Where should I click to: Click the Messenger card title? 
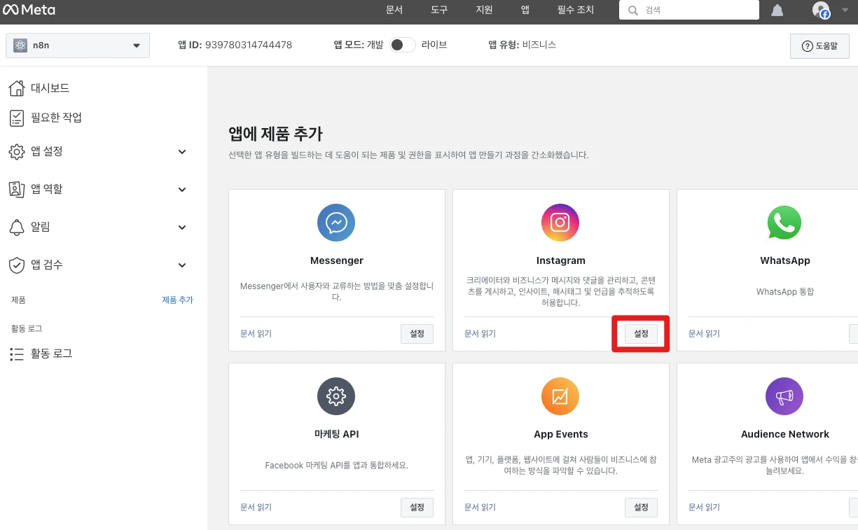(337, 260)
